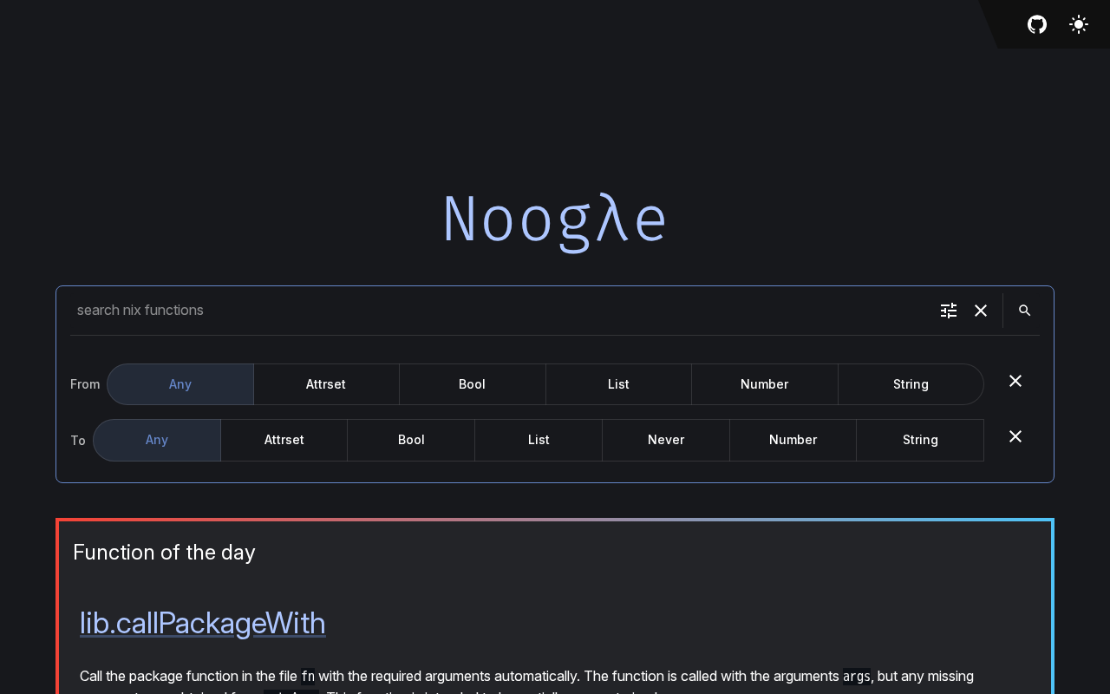Choose Number as the To type
This screenshot has width=1110, height=694.
[793, 440]
